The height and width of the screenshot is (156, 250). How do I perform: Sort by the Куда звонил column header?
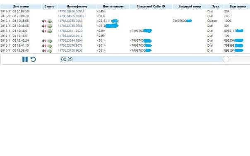pos(238,7)
